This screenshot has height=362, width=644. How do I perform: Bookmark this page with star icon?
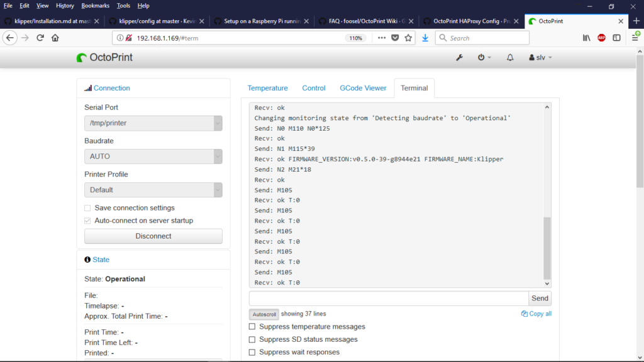pyautogui.click(x=408, y=38)
